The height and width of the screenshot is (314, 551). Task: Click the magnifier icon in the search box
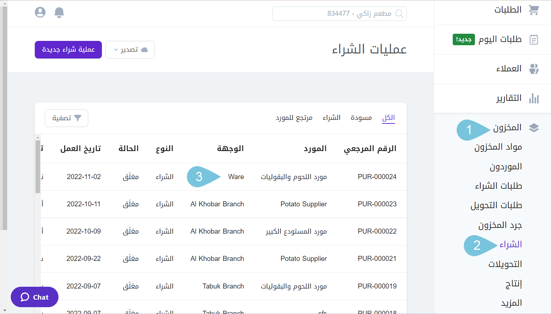[x=399, y=14]
